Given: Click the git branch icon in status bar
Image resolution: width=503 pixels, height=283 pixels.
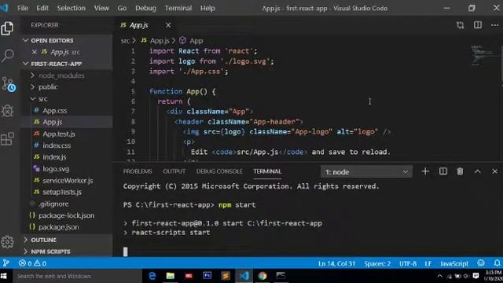Looking at the screenshot, I should (6, 263).
